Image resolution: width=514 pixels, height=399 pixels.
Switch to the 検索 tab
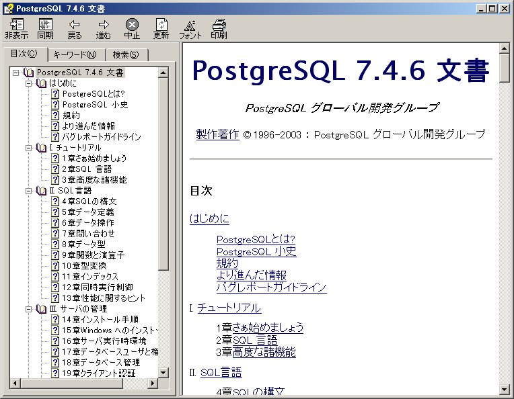[x=125, y=55]
